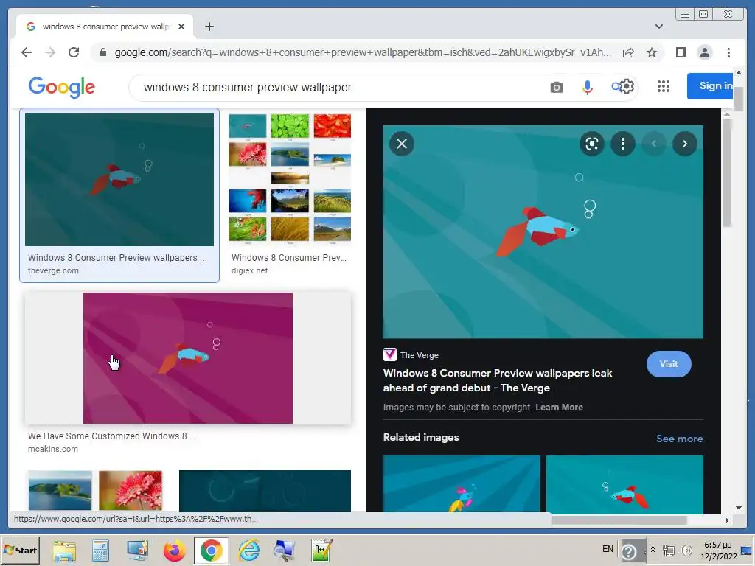Visit The Verge page
The image size is (755, 566).
[669, 364]
